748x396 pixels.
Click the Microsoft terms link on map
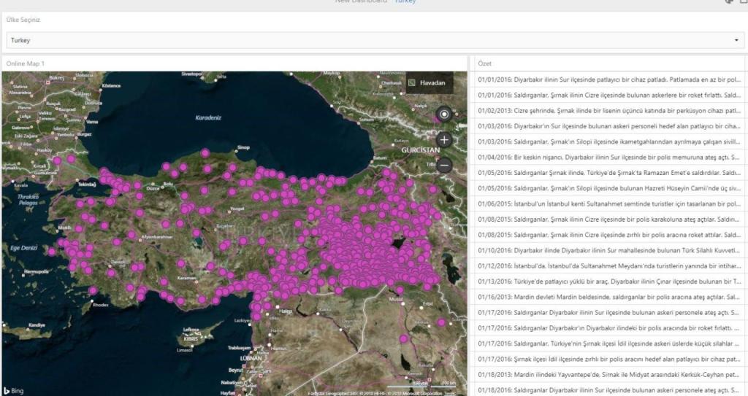pyautogui.click(x=449, y=392)
